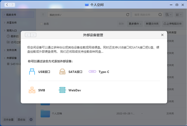Open the 个人文档 folder icon
The height and width of the screenshot is (126, 187).
pos(45,113)
